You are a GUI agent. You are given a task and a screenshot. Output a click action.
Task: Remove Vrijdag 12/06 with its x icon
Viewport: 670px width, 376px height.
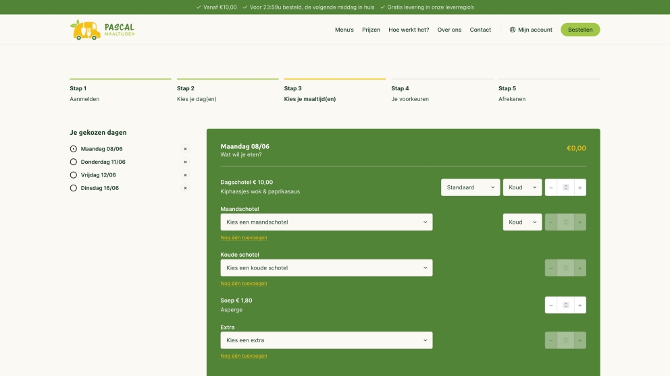[185, 175]
